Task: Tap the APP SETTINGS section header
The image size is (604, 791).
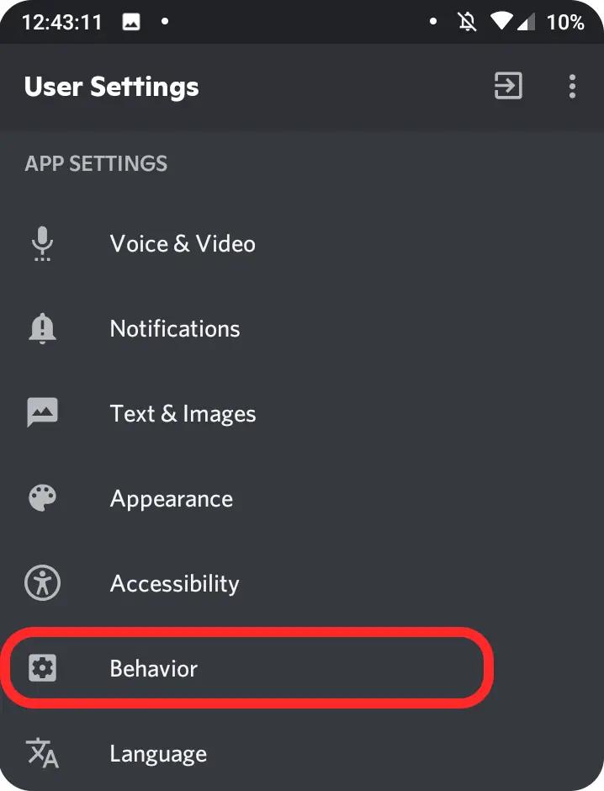Action: click(x=96, y=163)
